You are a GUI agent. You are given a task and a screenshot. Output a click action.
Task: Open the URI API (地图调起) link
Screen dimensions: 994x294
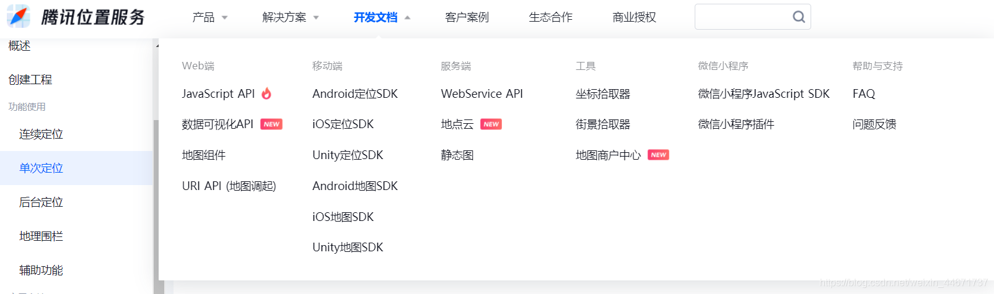[x=229, y=186]
